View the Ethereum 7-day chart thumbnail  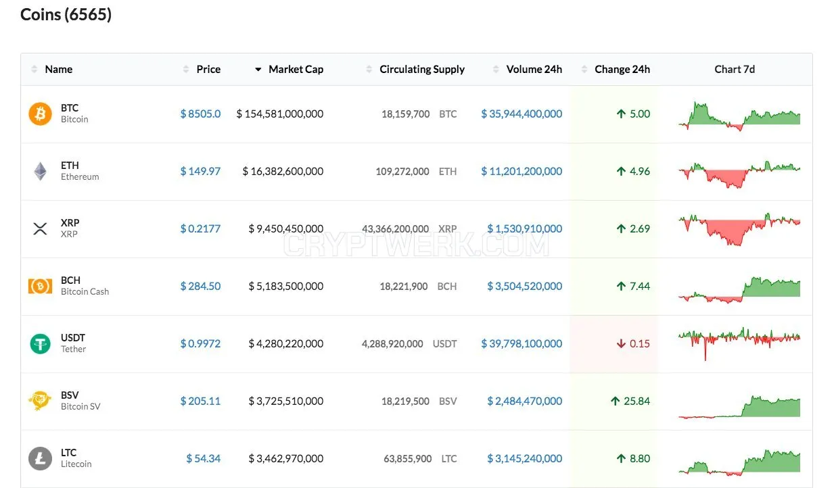pyautogui.click(x=739, y=174)
